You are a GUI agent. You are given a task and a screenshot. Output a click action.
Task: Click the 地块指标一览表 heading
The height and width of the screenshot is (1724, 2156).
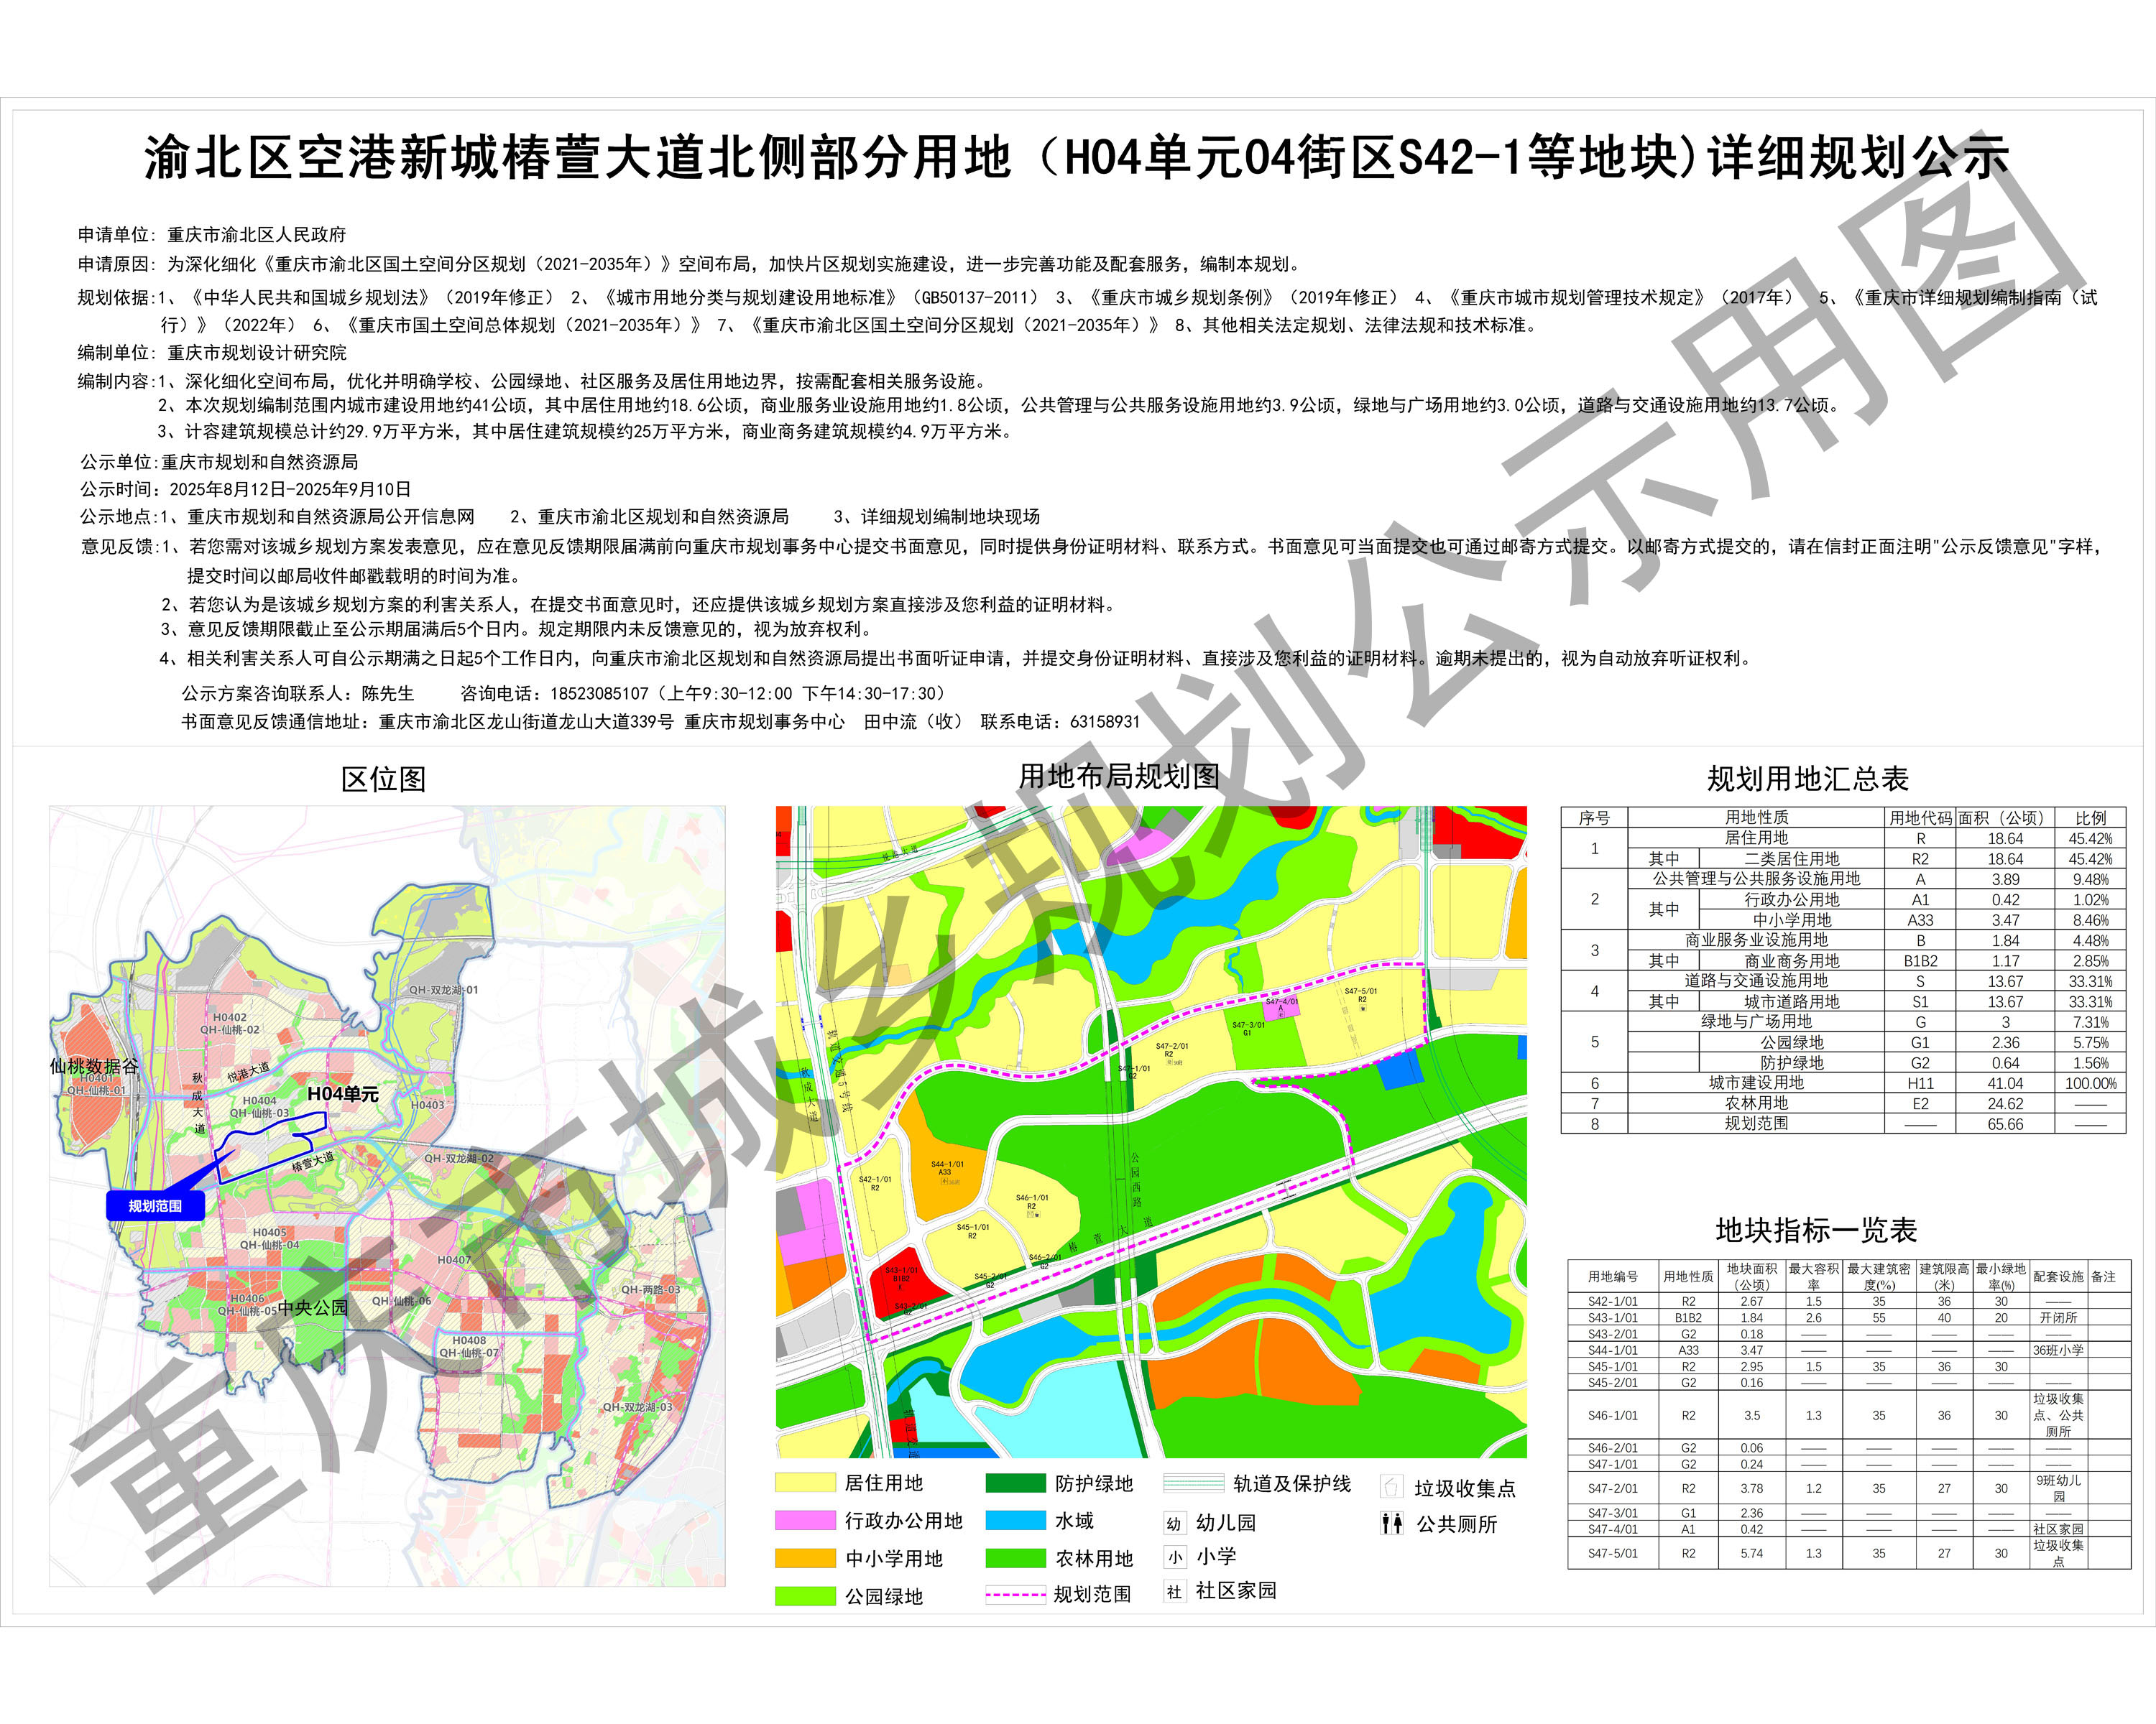click(1816, 1231)
